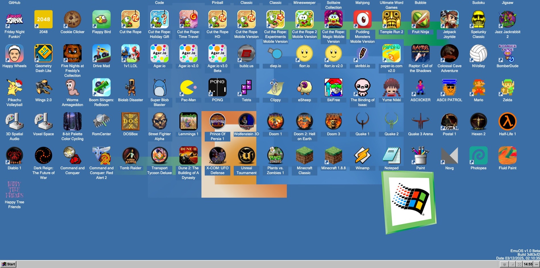Toggle fullscreen from the taskbar tray

pos(519,264)
